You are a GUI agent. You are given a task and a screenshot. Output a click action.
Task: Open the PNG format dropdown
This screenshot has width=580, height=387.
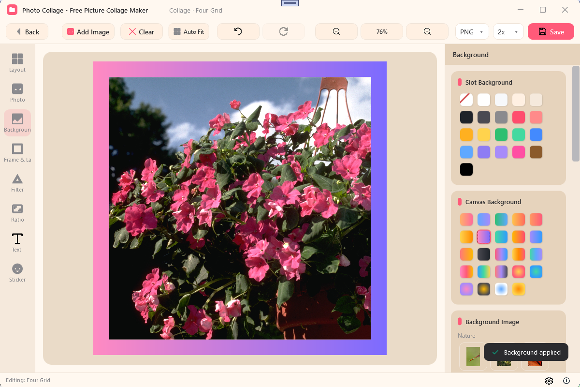tap(472, 31)
